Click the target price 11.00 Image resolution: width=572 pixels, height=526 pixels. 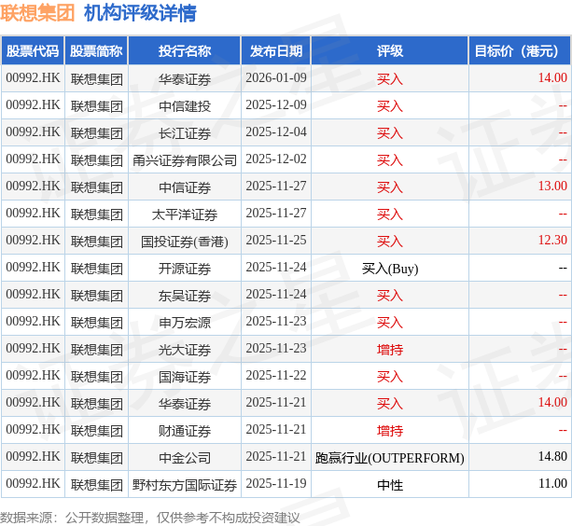point(552,483)
